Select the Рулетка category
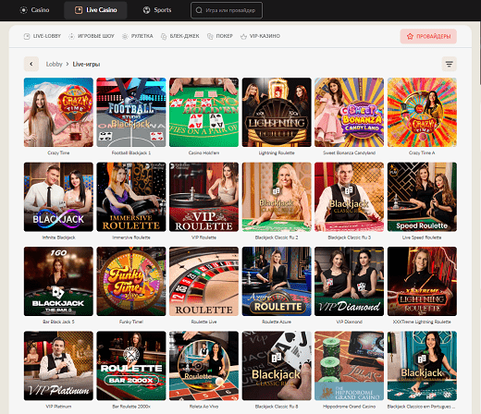481x414 pixels. 138,36
